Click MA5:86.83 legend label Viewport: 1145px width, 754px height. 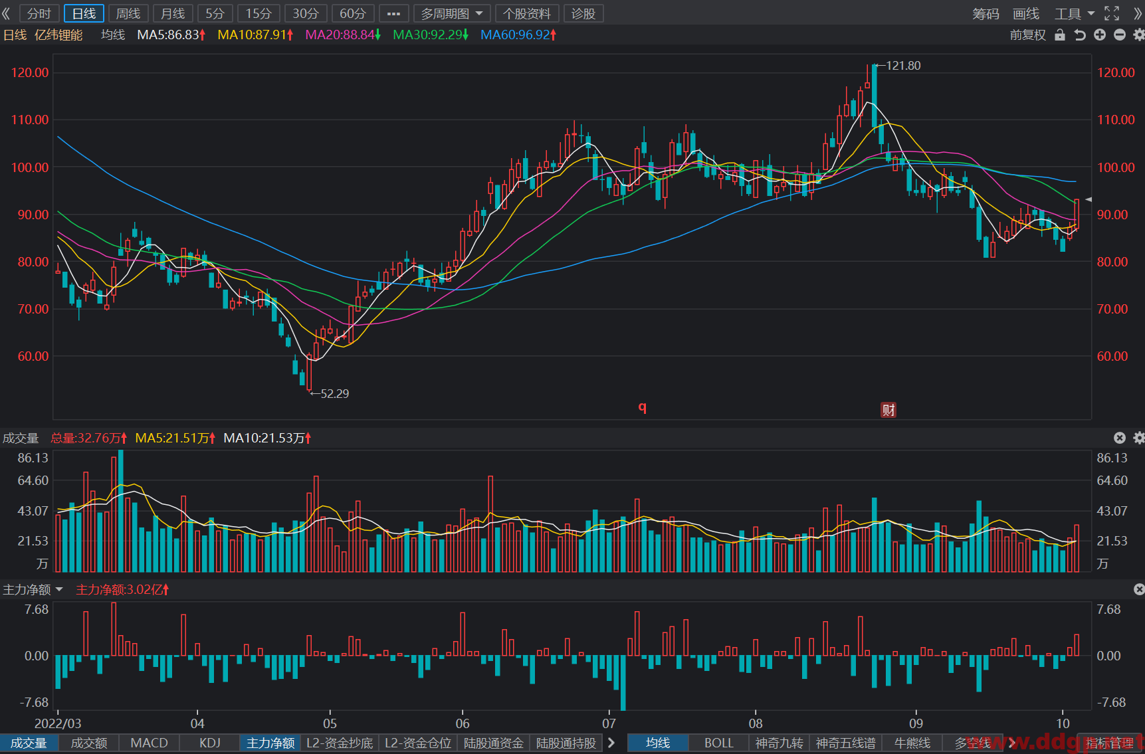171,35
